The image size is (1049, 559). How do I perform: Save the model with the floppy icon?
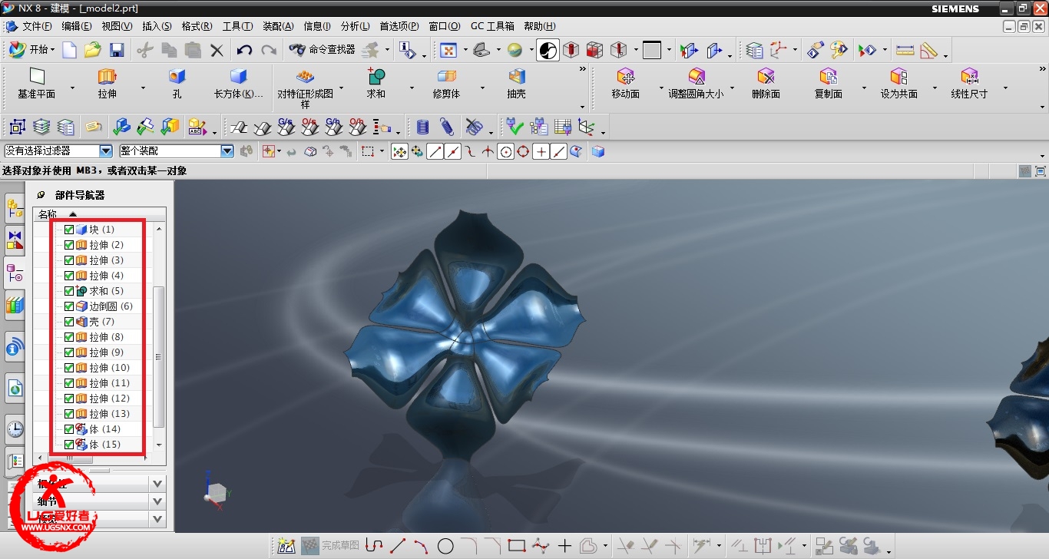pos(117,50)
